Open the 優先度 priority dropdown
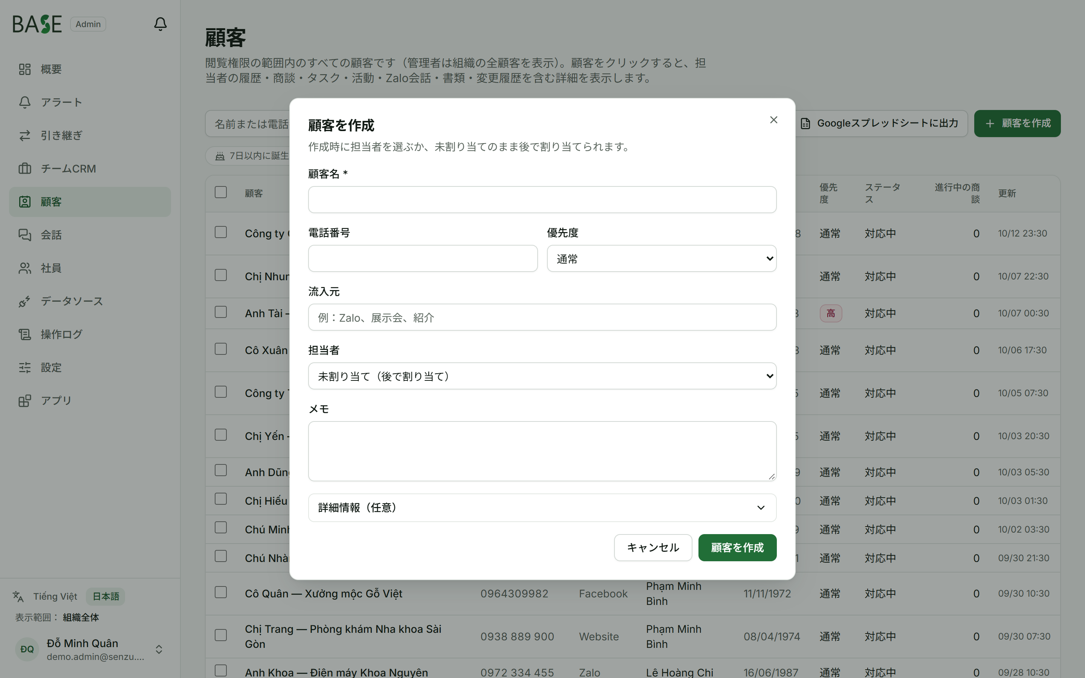This screenshot has height=678, width=1085. coord(661,259)
